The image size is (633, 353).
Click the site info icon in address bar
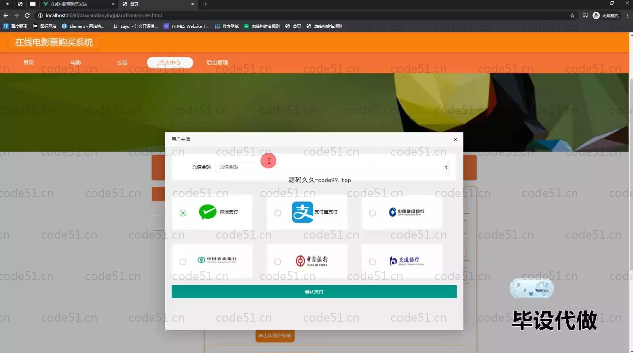(40, 15)
